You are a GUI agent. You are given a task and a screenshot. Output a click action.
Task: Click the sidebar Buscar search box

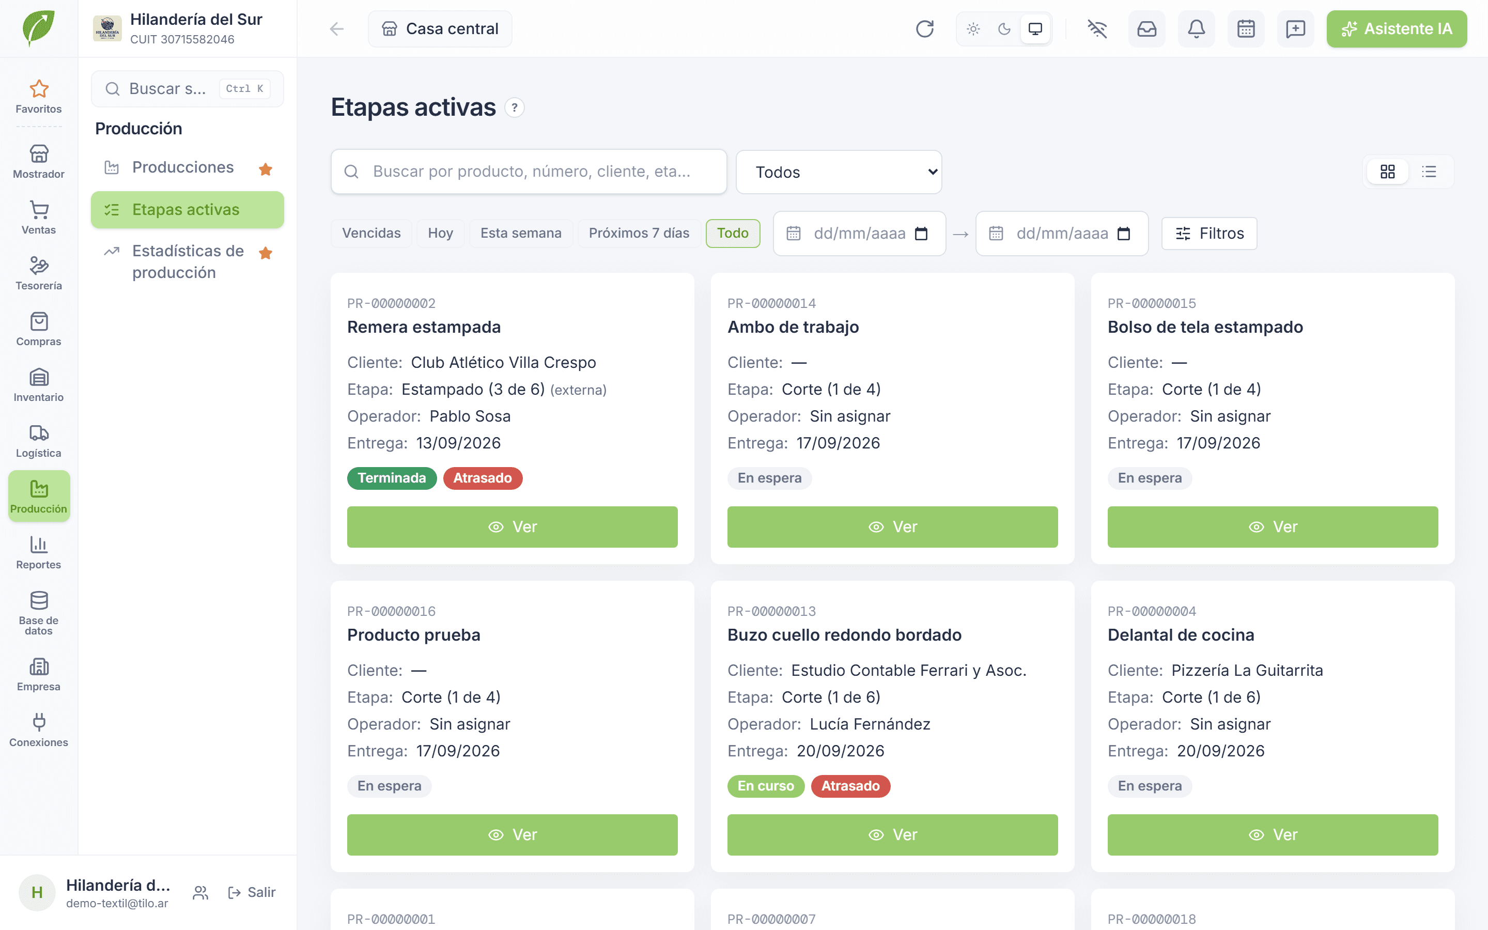click(188, 88)
